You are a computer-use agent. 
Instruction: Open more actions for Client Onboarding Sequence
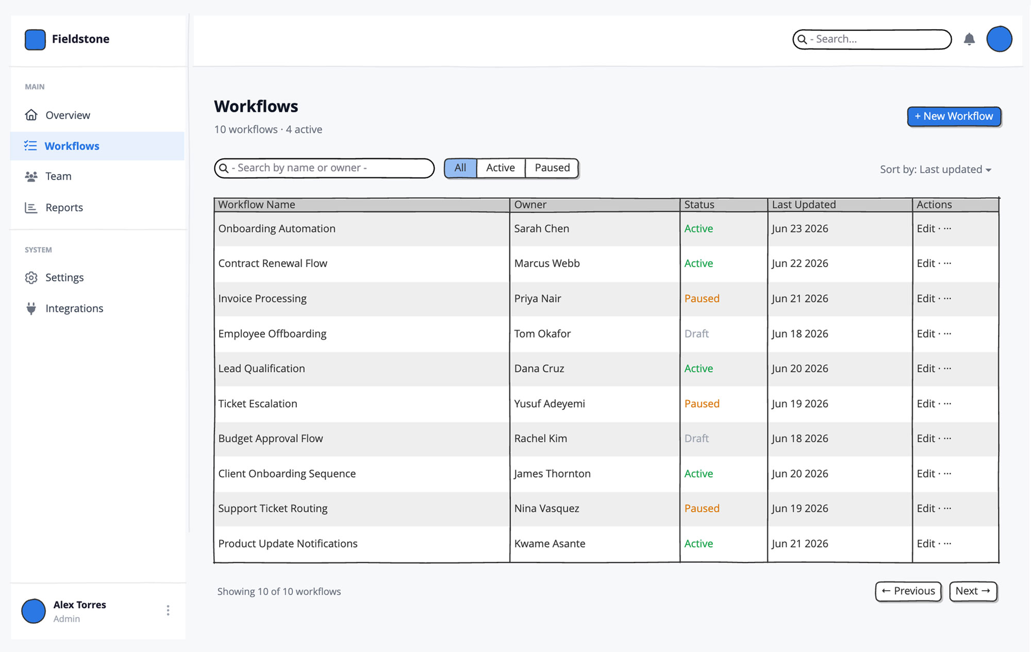coord(947,473)
